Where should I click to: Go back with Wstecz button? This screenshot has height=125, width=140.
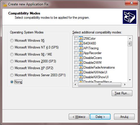79,117
